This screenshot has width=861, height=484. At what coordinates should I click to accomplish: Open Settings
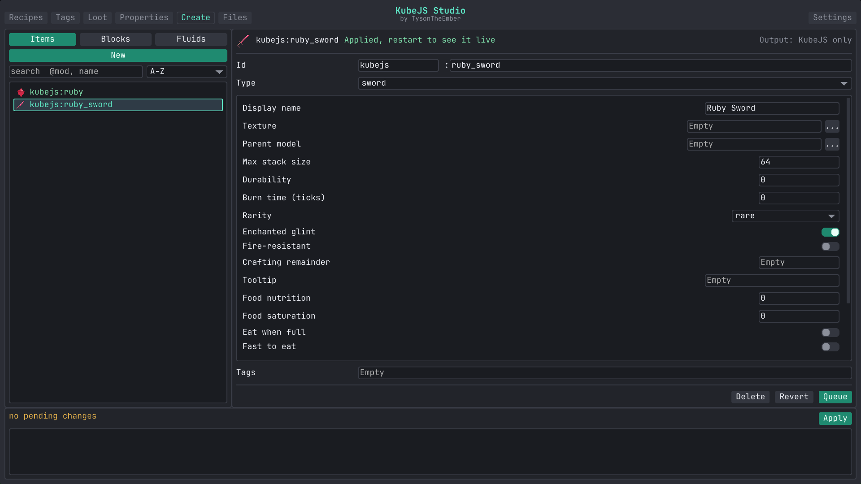coord(832,17)
